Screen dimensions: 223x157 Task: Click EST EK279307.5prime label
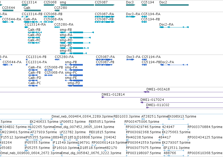coord(176,143)
